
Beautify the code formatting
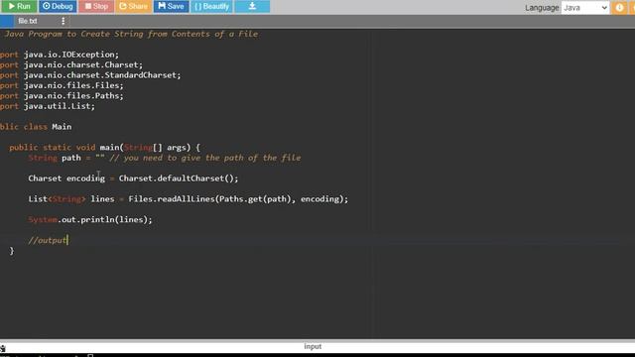[x=211, y=7]
